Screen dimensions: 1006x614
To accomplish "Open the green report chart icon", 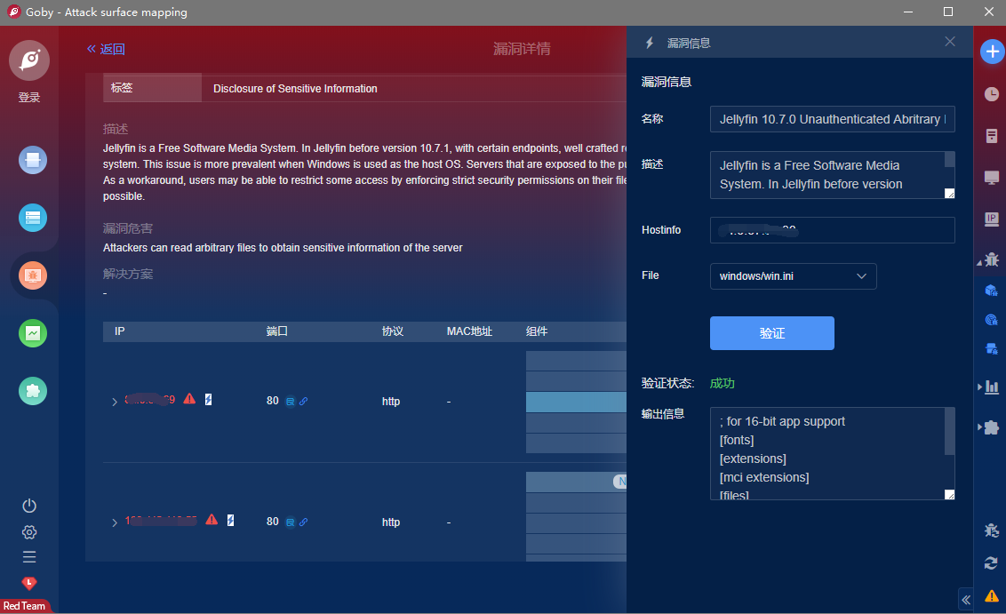I will [x=33, y=333].
